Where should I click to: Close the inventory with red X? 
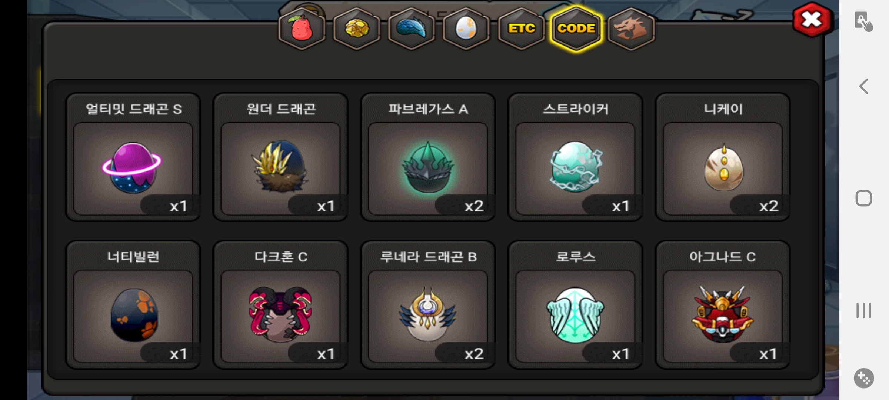coord(812,20)
